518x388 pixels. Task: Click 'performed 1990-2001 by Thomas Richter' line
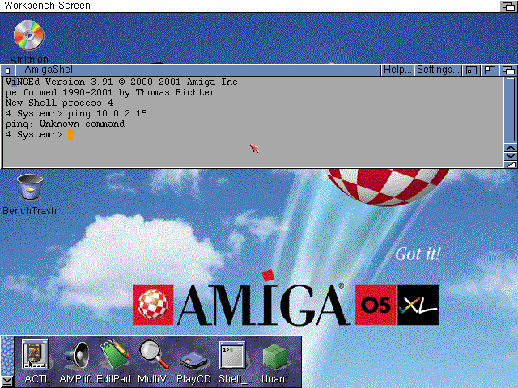(x=113, y=92)
